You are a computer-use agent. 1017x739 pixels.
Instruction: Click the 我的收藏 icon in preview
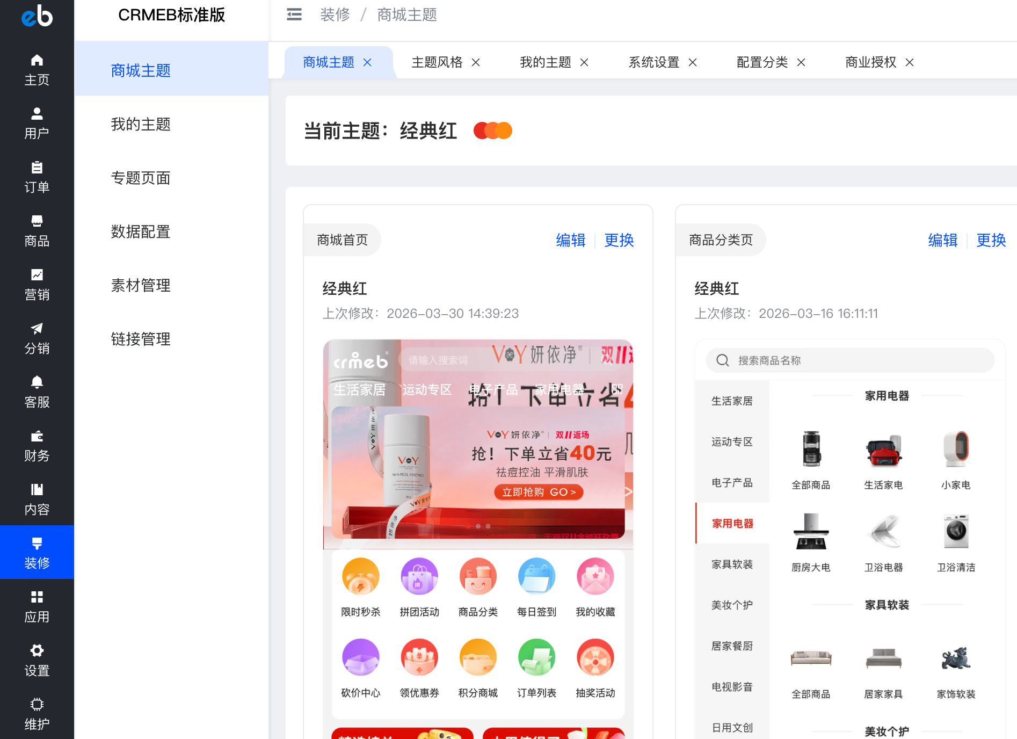point(595,576)
